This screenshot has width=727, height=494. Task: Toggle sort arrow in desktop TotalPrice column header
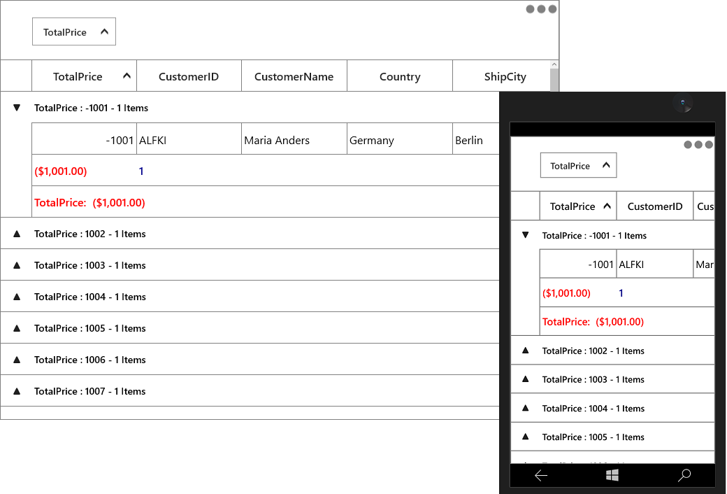tap(127, 76)
